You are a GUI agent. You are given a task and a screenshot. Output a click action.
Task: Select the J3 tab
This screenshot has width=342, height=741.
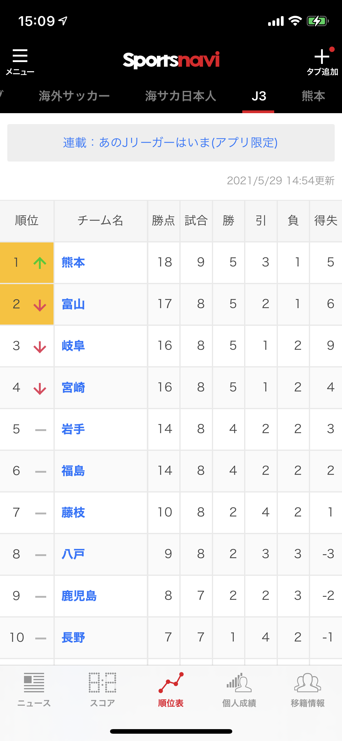(x=259, y=96)
